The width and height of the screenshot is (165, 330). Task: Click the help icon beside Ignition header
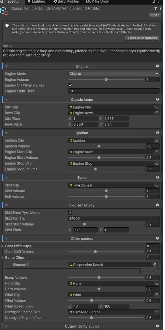click(158, 133)
